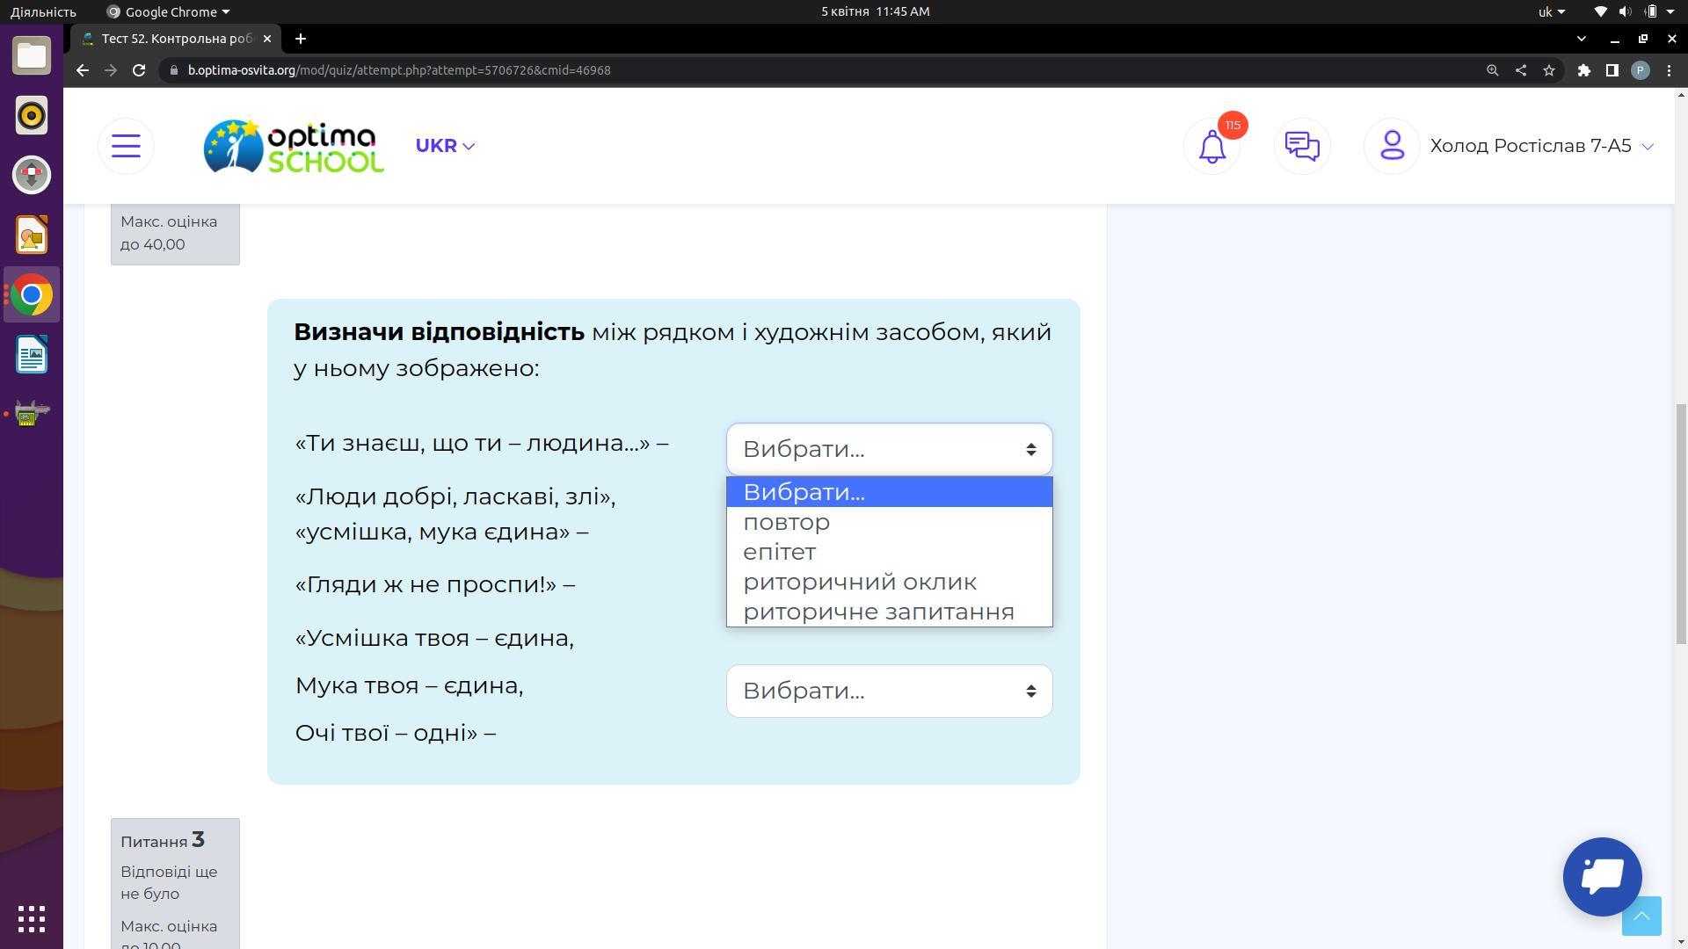Choose риторичний оклик from the list
The width and height of the screenshot is (1688, 949).
coord(859,582)
